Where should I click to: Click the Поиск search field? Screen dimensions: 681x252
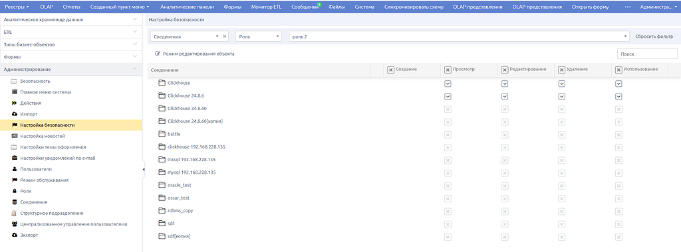click(647, 54)
